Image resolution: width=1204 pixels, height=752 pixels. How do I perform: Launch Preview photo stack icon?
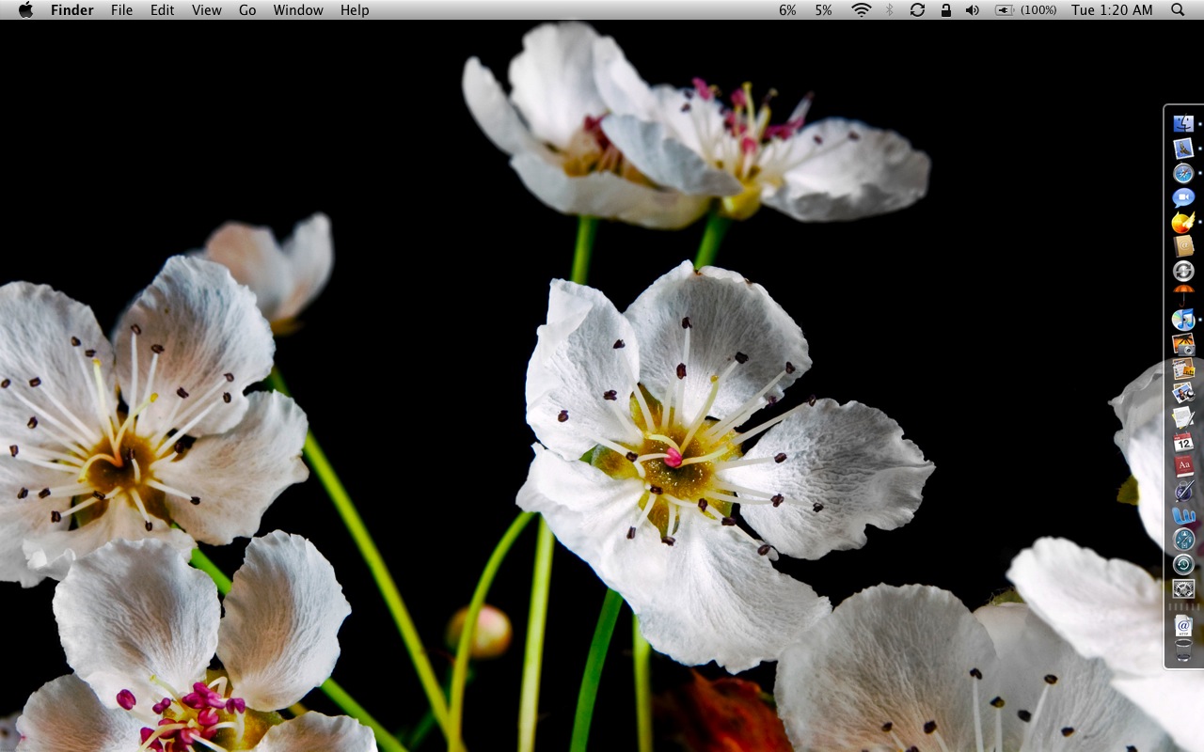click(x=1183, y=393)
